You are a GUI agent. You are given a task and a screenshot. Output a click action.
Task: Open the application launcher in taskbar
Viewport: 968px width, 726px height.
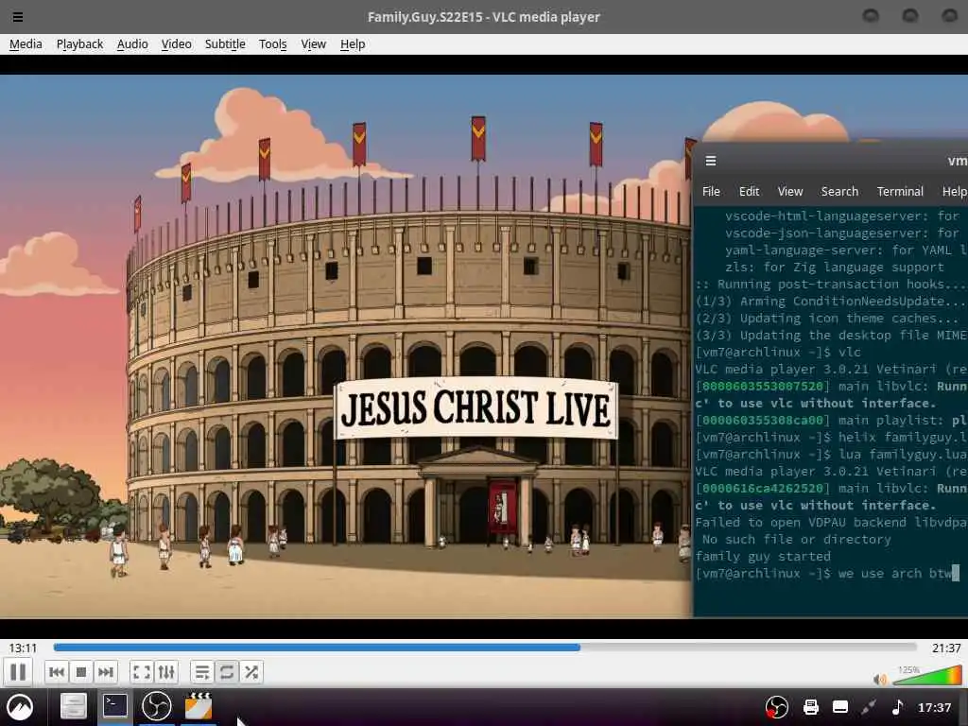20,706
